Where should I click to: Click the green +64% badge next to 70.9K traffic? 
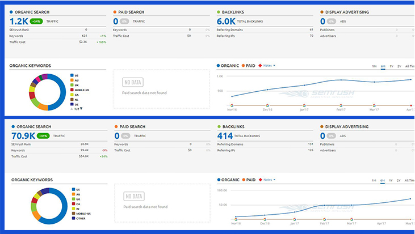[44, 136]
